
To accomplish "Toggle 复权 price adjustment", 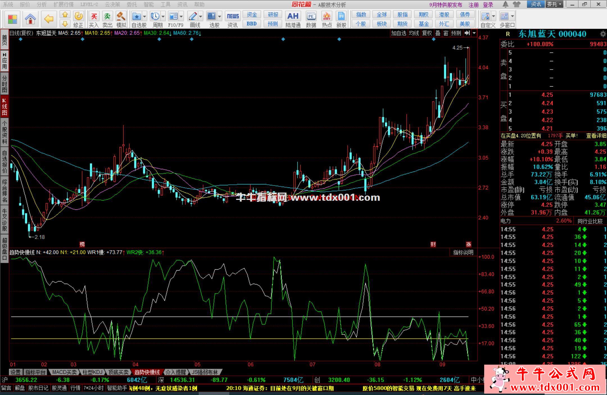I will tap(427, 33).
